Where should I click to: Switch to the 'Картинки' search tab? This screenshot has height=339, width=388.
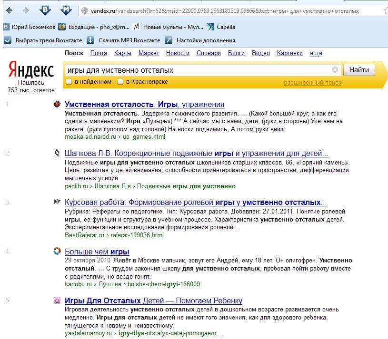point(289,53)
